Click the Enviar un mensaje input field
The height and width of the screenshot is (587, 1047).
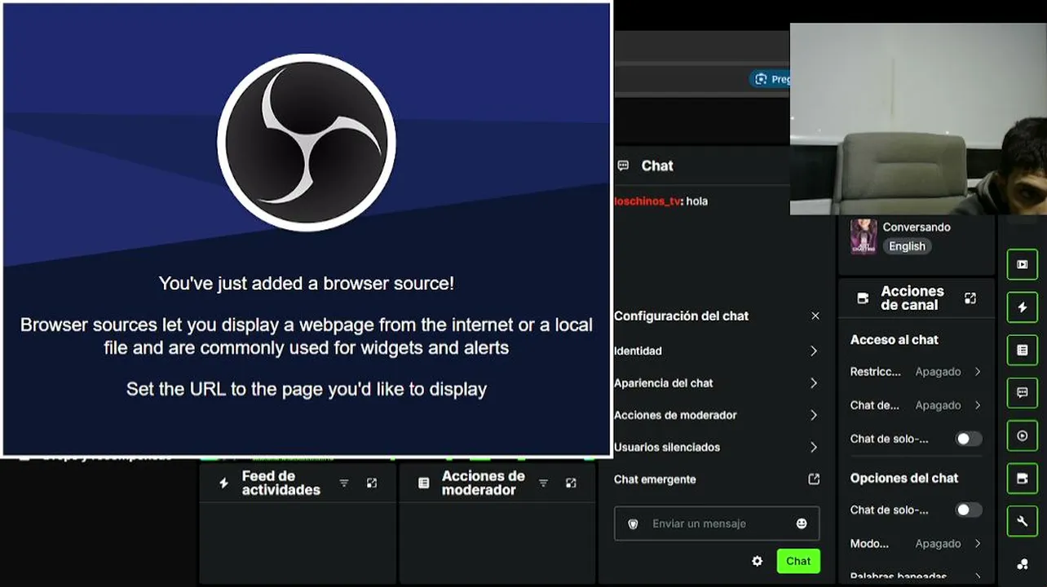point(717,523)
